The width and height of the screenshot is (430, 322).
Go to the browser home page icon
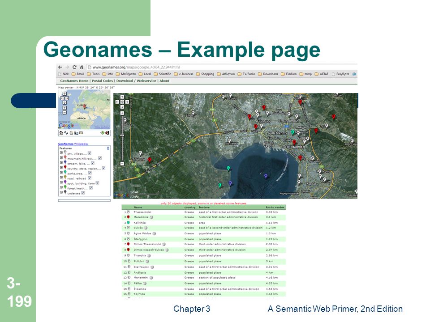(82, 67)
